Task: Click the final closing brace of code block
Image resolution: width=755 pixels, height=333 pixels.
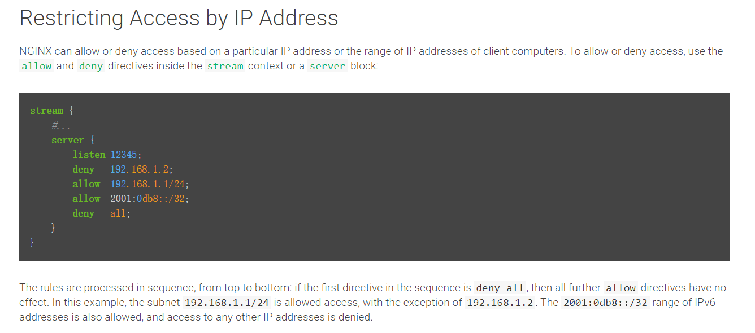Action: point(32,243)
